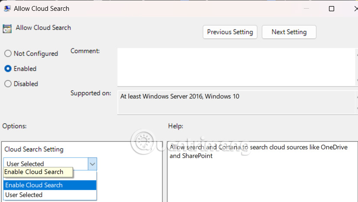Click the Group Policy icon in title bar
358x202 pixels.
pyautogui.click(x=7, y=8)
